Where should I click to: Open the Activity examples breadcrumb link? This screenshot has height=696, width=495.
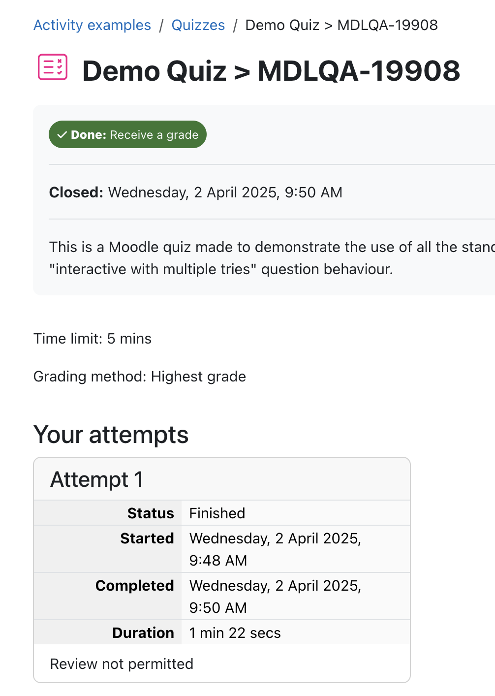pos(92,25)
